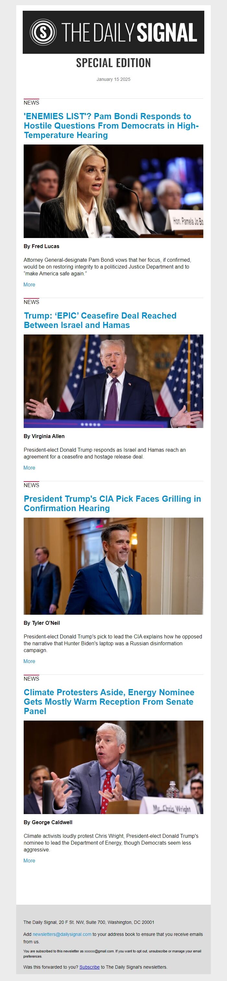Click the newsletters@dailysignal.com email link
227x981 pixels.
[62, 934]
